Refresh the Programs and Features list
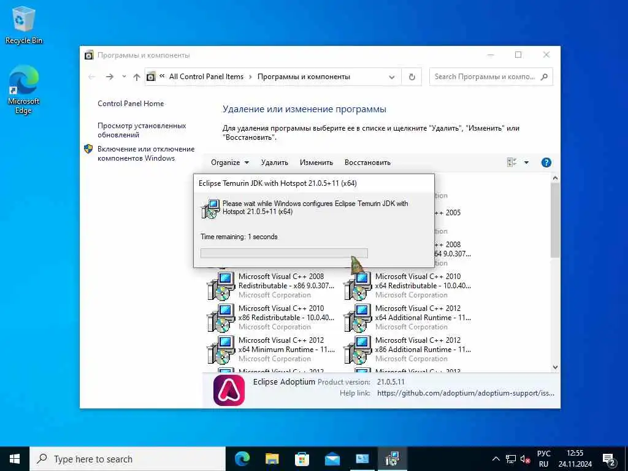This screenshot has height=471, width=628. pos(412,77)
